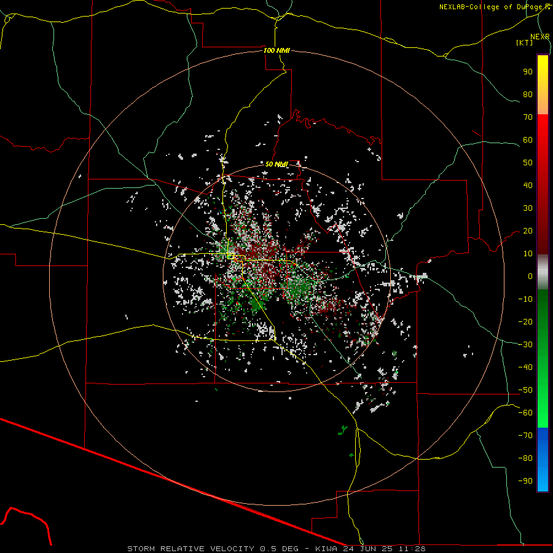Viewport: 553px width, 553px height.
Task: Click the gray zero-velocity segment of the color bar
Action: pyautogui.click(x=543, y=272)
